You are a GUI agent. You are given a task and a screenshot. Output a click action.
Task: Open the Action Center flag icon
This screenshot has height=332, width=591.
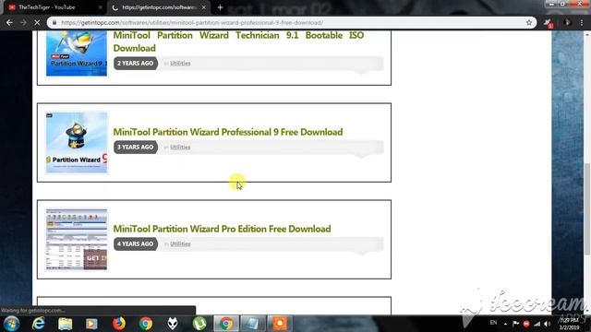(516, 324)
